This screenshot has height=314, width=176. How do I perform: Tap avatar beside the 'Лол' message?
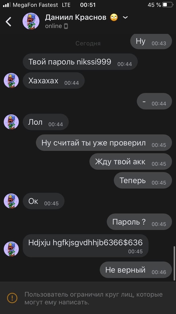point(11,122)
